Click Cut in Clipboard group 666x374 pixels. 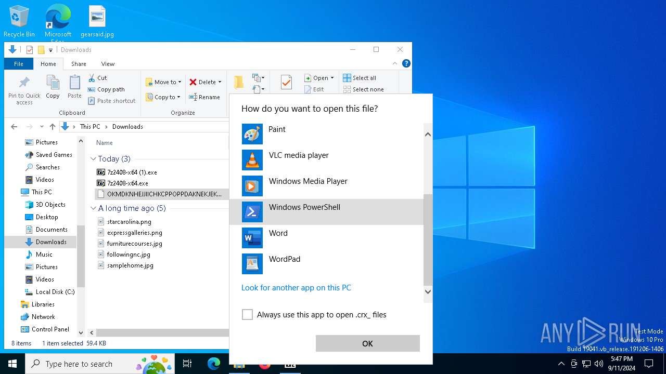click(97, 78)
